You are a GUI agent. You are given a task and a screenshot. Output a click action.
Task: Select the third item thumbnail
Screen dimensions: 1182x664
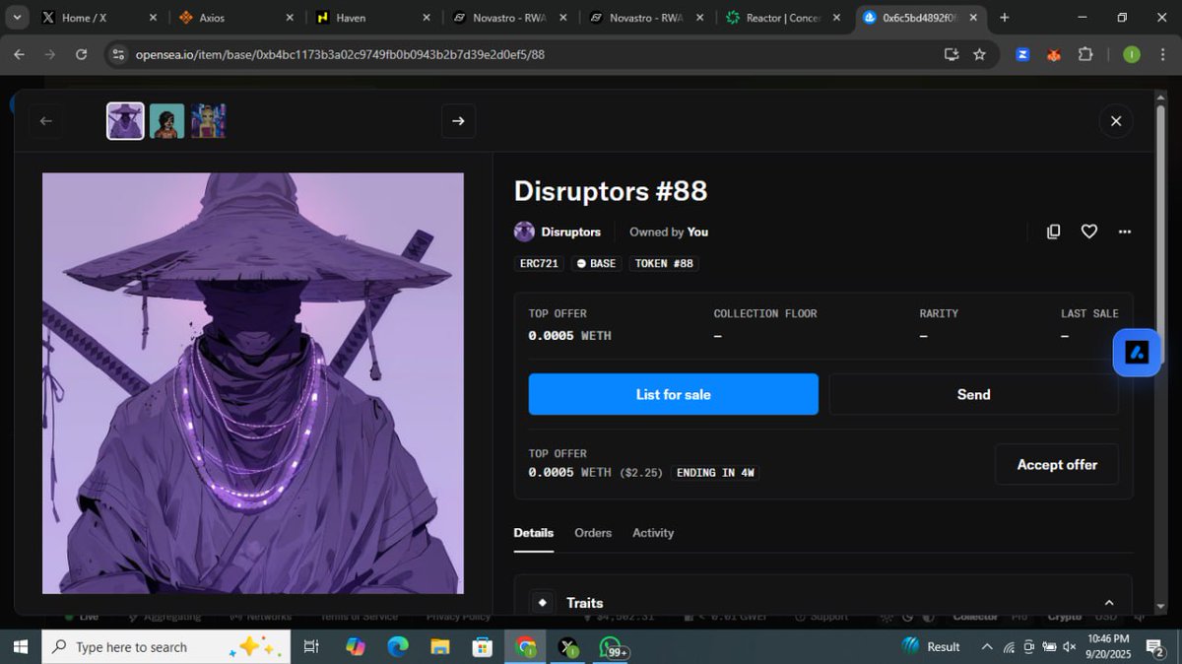[208, 120]
